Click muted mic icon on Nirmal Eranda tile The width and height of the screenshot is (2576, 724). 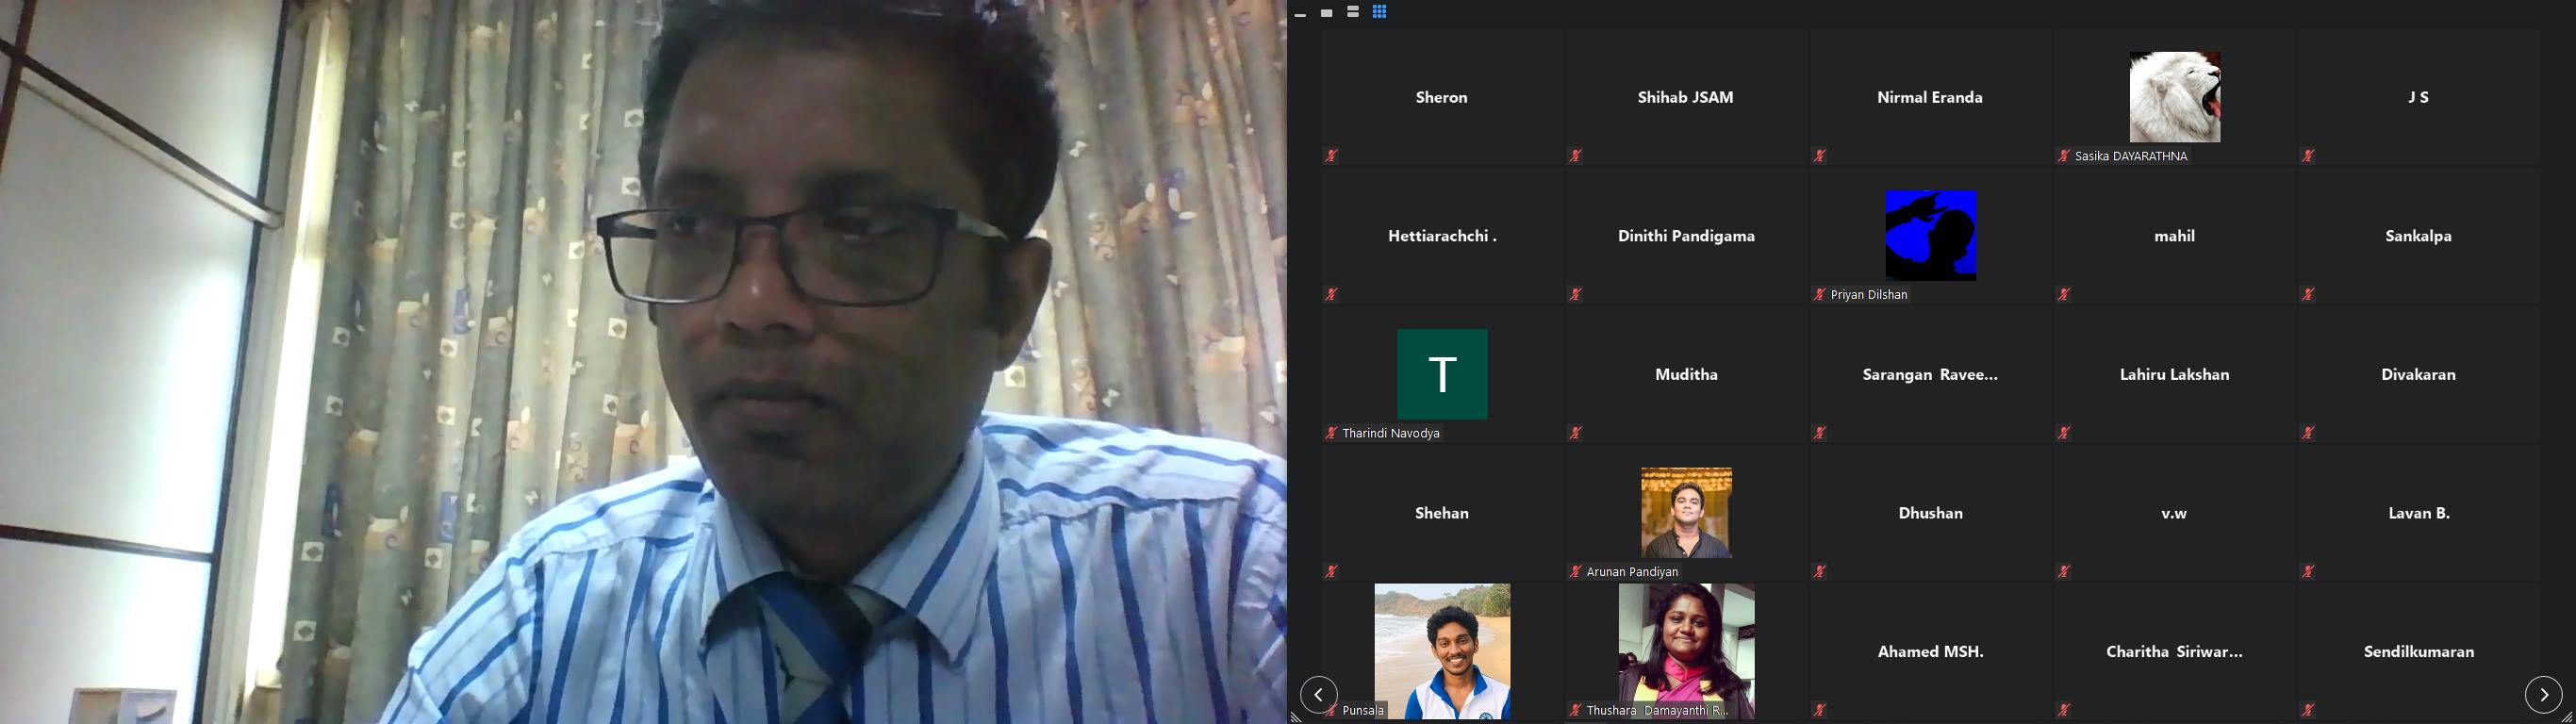point(1820,156)
